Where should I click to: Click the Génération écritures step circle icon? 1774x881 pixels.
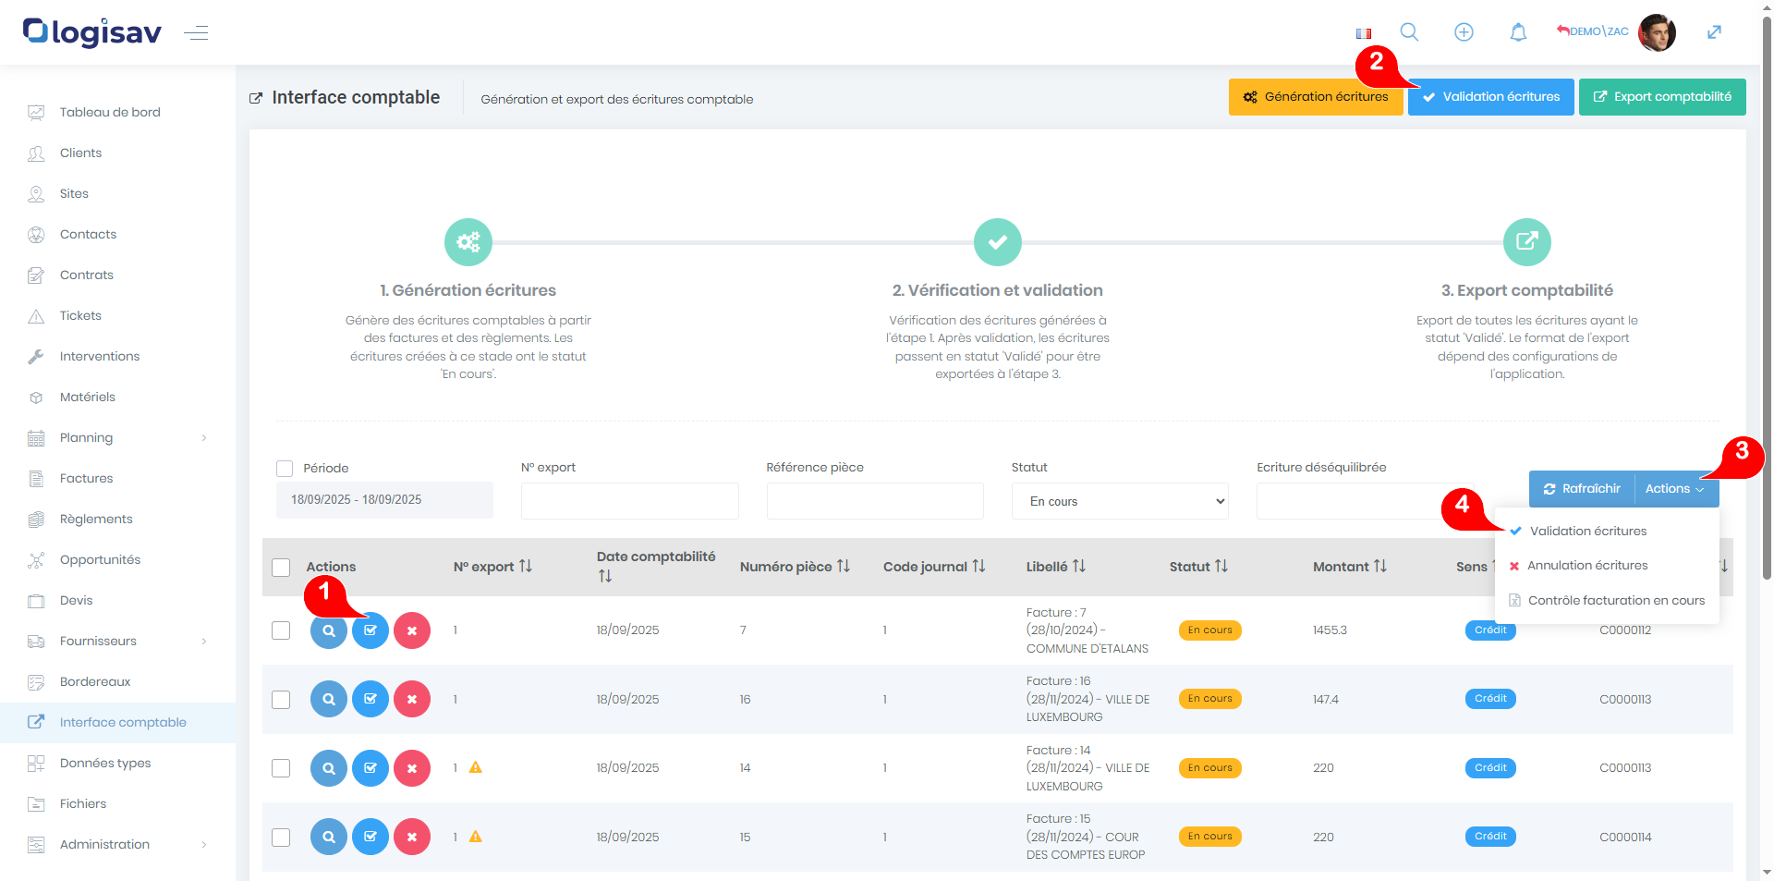click(x=468, y=242)
